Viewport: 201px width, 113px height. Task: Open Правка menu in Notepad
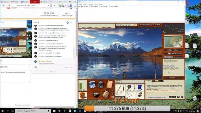point(85,5)
